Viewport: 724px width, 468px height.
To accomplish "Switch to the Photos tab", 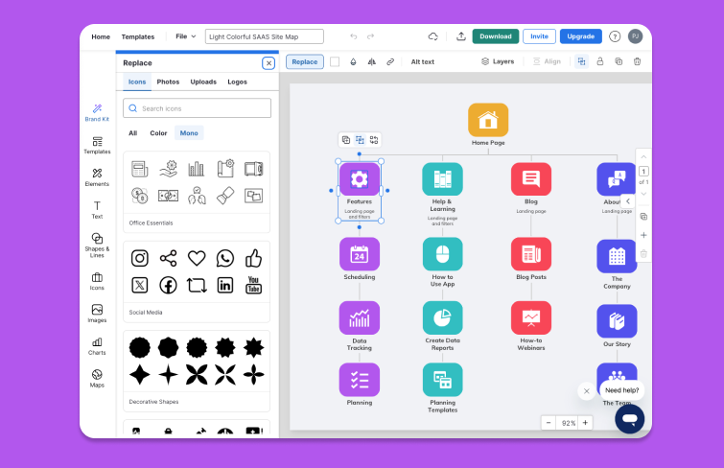I will click(x=168, y=82).
